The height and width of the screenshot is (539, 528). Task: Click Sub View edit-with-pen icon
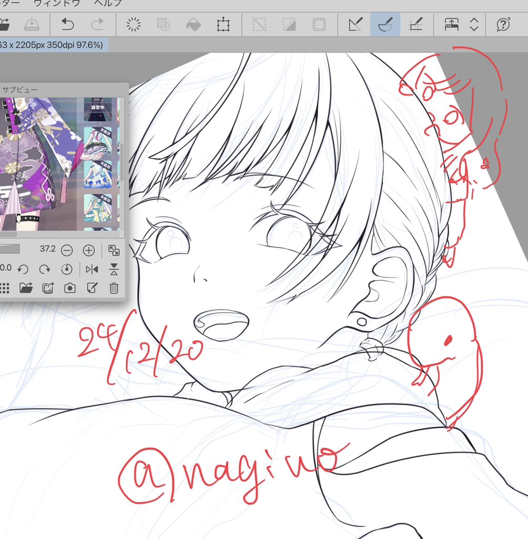[x=92, y=288]
